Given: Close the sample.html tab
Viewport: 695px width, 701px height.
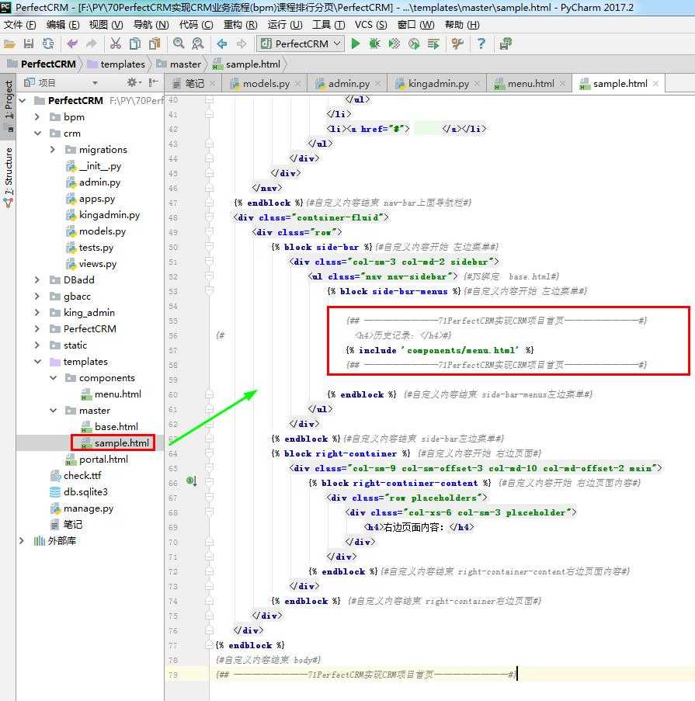Looking at the screenshot, I should [x=655, y=84].
